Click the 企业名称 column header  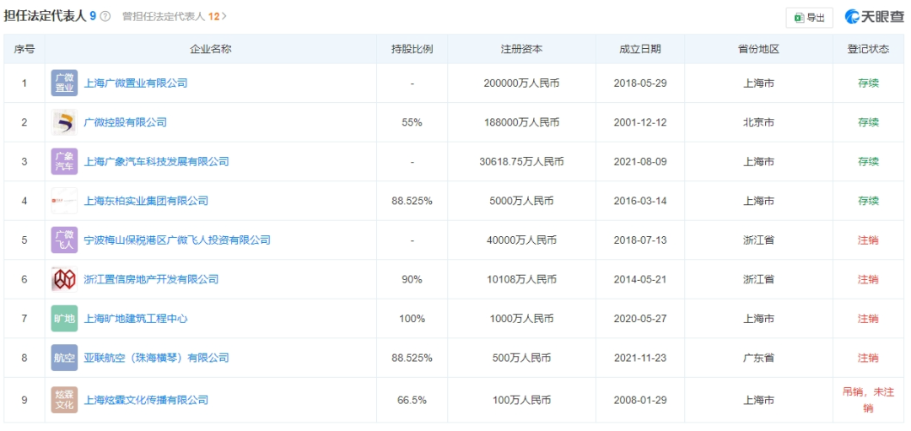pos(211,49)
